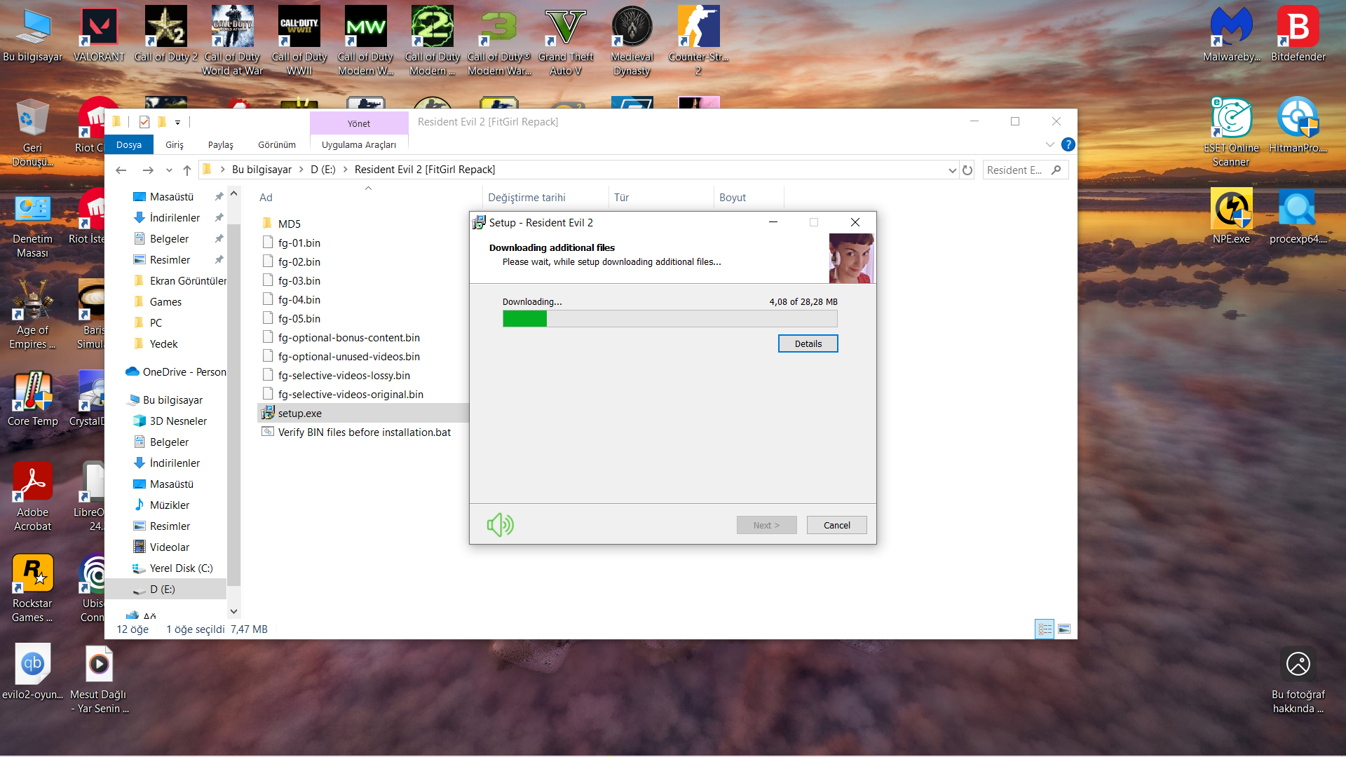Open the Uygulama Araçları tab
This screenshot has width=1346, height=757.
359,144
